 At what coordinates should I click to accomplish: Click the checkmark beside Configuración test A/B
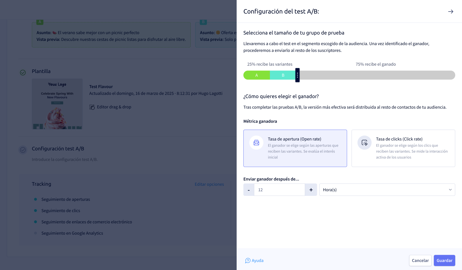(x=23, y=150)
